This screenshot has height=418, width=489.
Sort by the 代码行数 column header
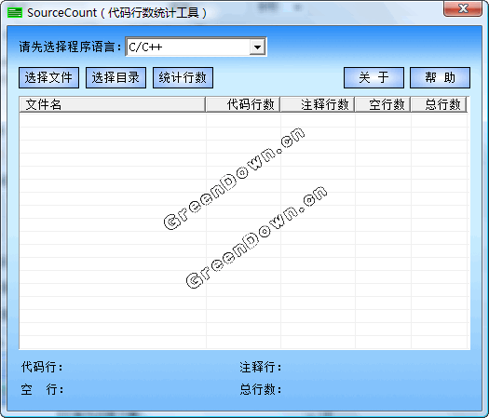click(x=243, y=104)
